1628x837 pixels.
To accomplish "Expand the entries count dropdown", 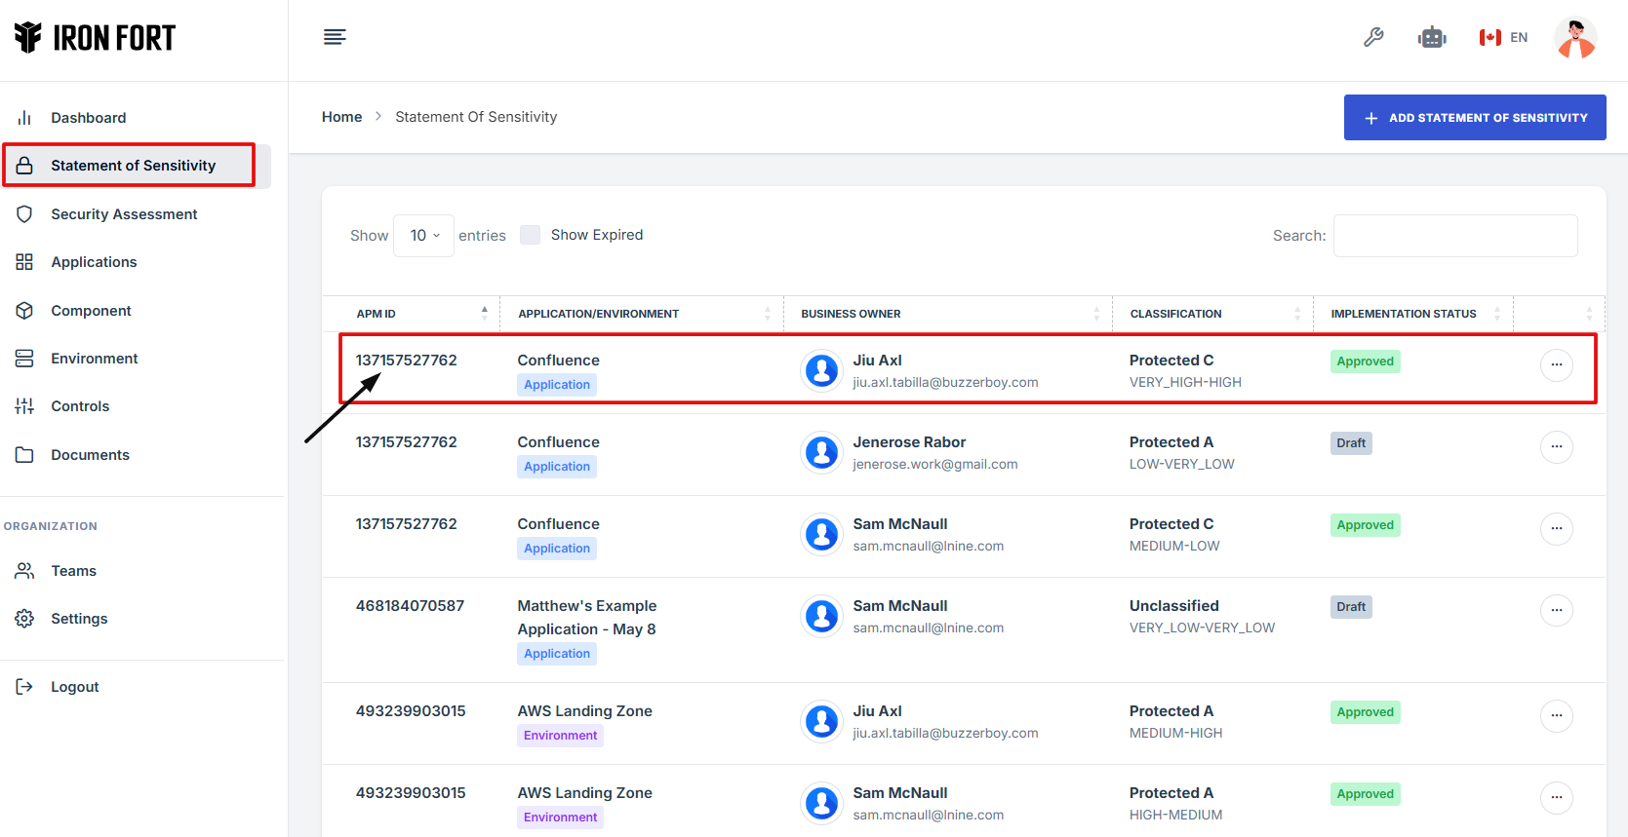I will coord(423,236).
